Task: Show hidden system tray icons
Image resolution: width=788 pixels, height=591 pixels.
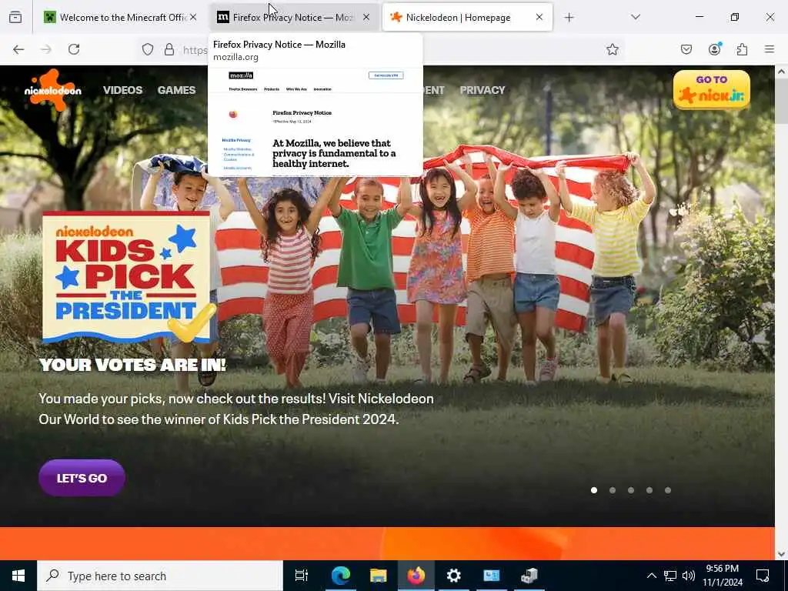Action: [651, 576]
